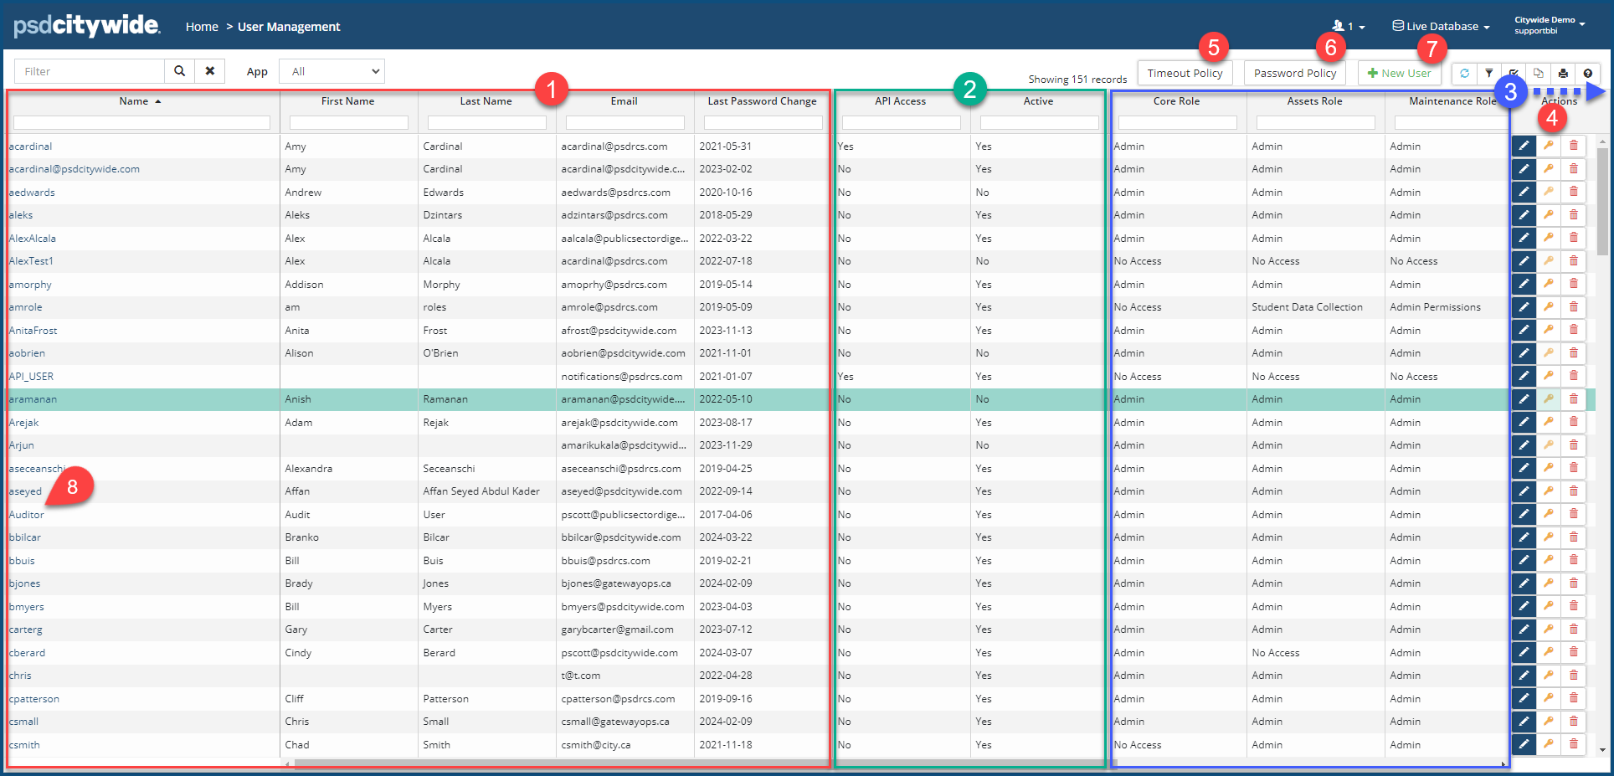Image resolution: width=1614 pixels, height=776 pixels.
Task: Clear the filter with the X button
Action: (x=210, y=71)
